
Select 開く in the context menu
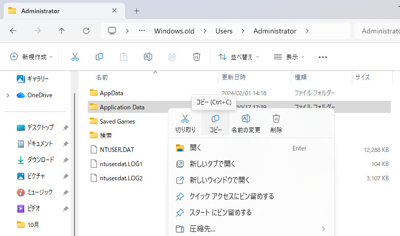[251, 148]
